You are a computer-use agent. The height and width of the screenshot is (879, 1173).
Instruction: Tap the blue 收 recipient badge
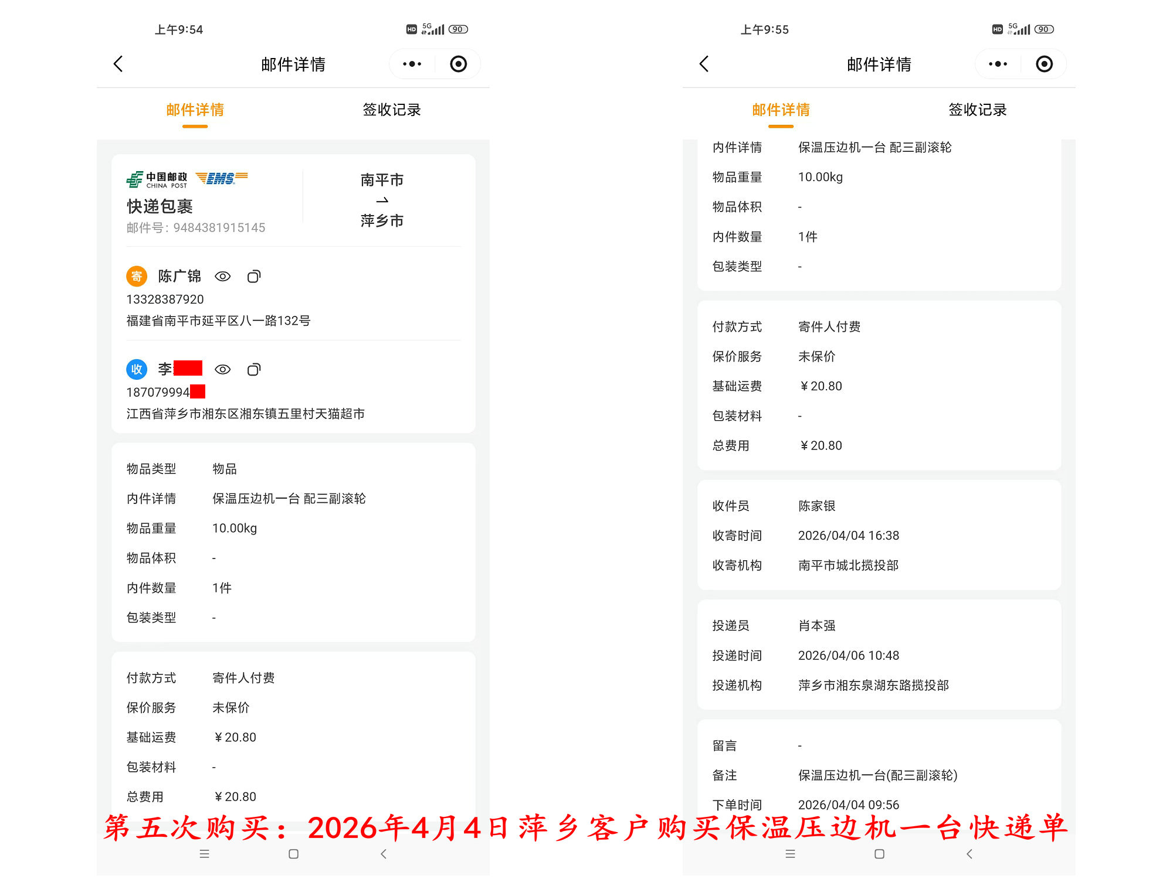(x=137, y=369)
